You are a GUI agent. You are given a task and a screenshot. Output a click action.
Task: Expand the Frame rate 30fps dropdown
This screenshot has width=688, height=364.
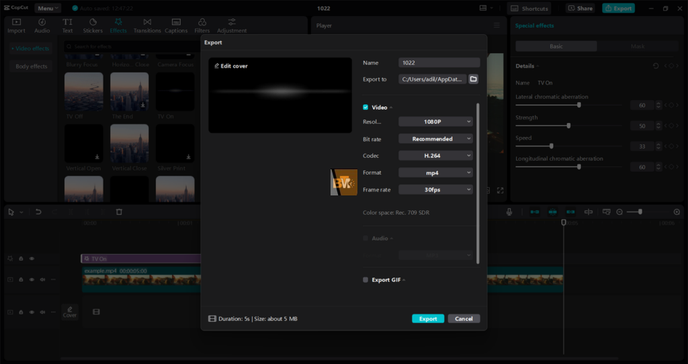(x=435, y=190)
